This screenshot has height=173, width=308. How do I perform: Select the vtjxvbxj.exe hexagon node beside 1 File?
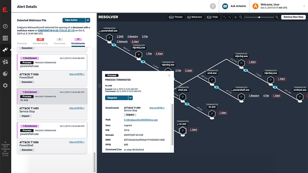[x=139, y=54]
